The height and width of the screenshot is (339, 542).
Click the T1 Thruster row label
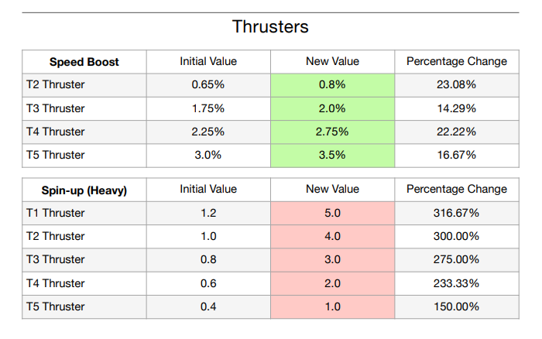pyautogui.click(x=56, y=213)
